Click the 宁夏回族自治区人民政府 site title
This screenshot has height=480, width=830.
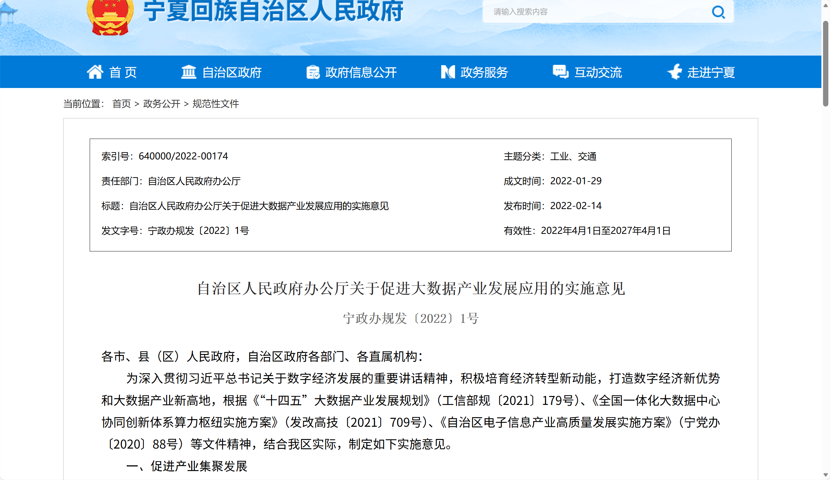click(273, 11)
